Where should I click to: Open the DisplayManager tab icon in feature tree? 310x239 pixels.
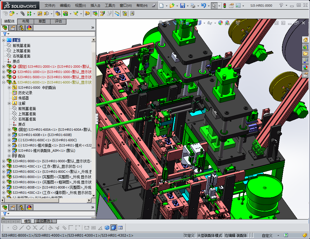[x=29, y=28]
